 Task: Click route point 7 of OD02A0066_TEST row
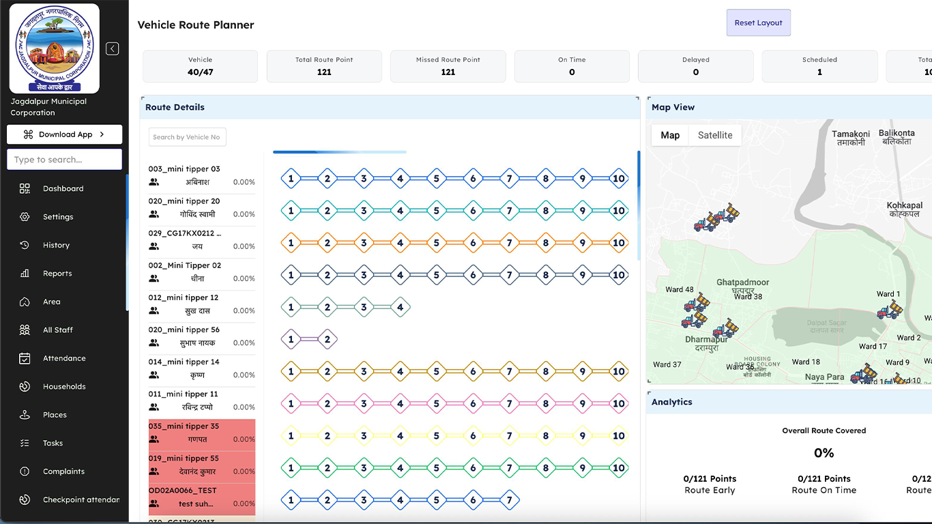click(510, 500)
